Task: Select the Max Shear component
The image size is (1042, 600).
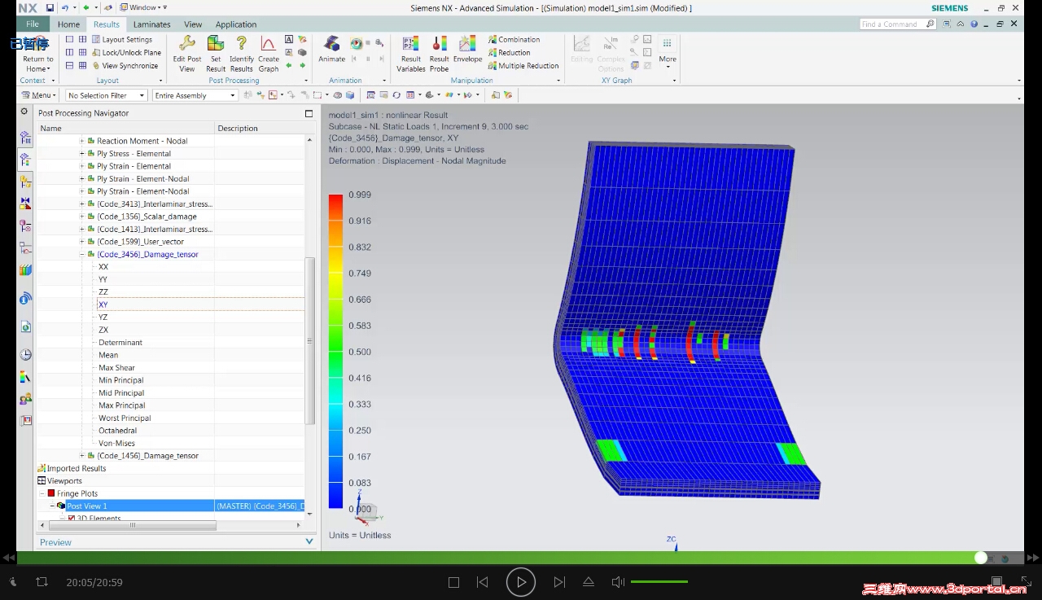Action: point(116,367)
